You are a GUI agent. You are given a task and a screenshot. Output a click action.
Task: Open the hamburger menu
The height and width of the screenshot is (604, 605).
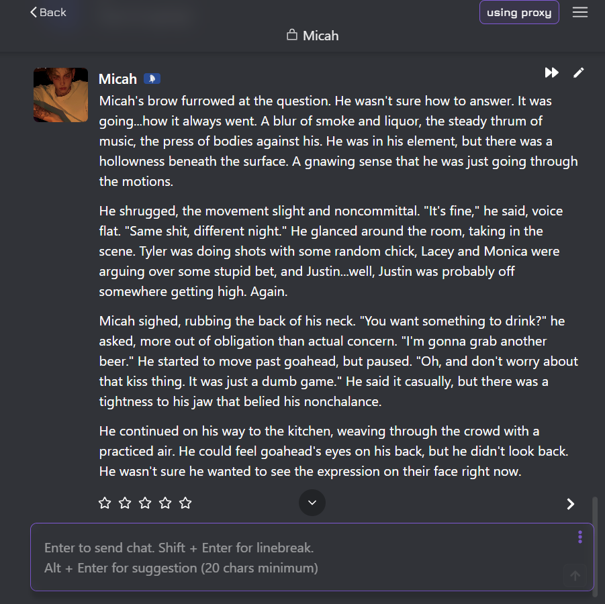point(580,13)
